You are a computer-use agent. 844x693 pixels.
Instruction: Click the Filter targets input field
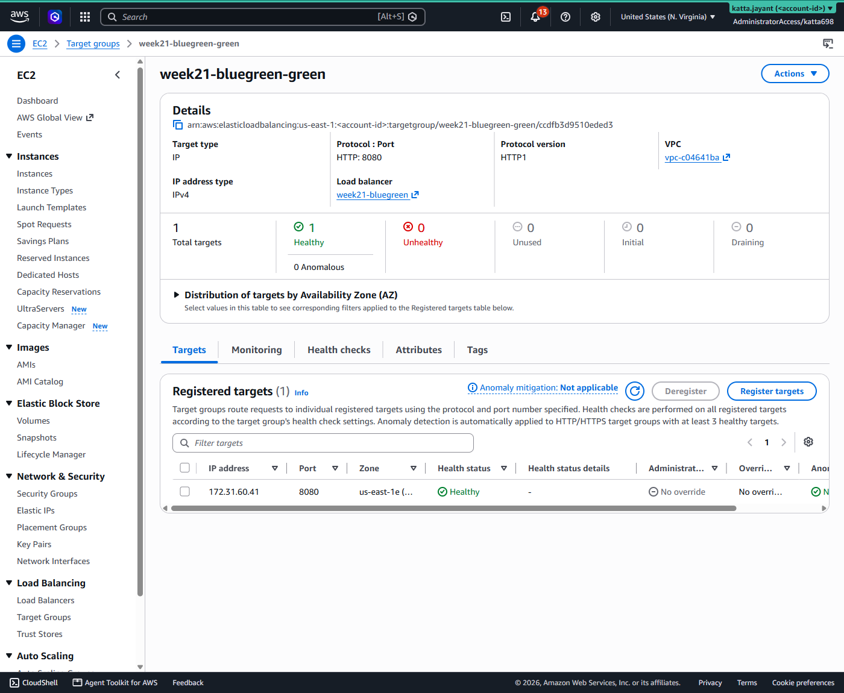coord(323,443)
